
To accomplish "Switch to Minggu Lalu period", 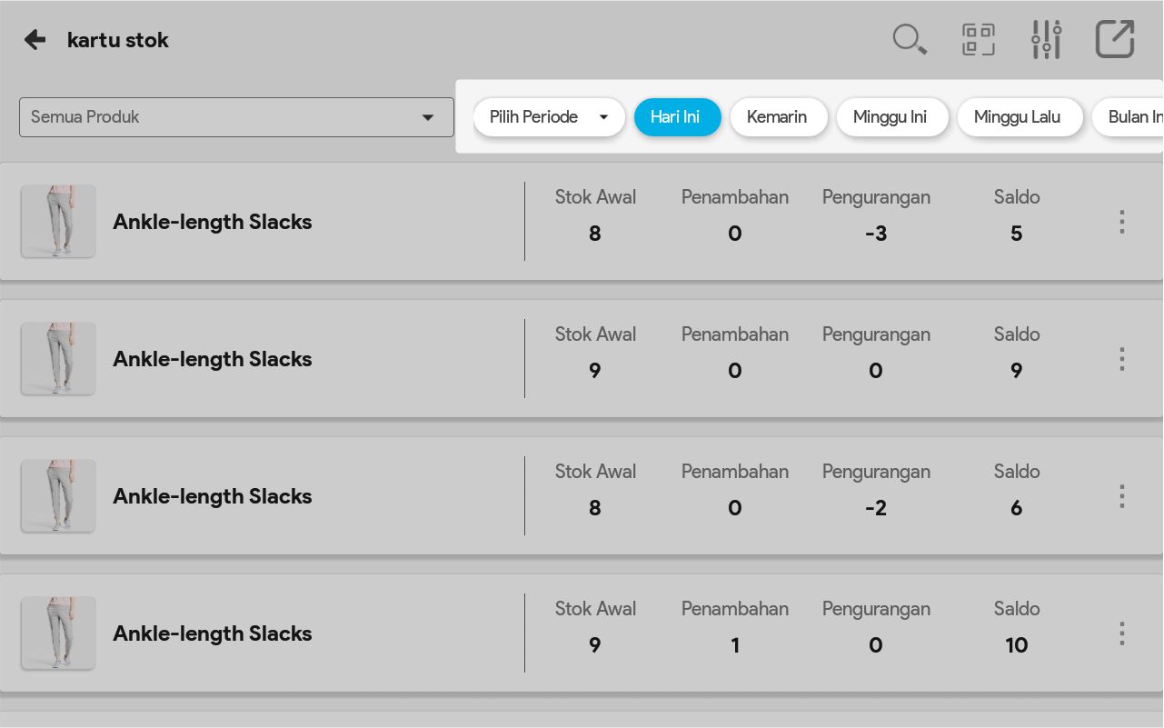I will pos(1020,117).
